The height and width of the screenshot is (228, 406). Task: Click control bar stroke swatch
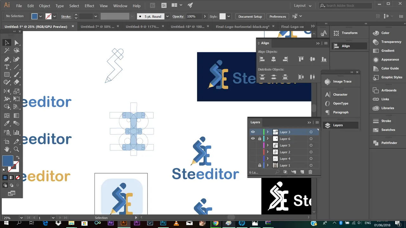coord(48,16)
